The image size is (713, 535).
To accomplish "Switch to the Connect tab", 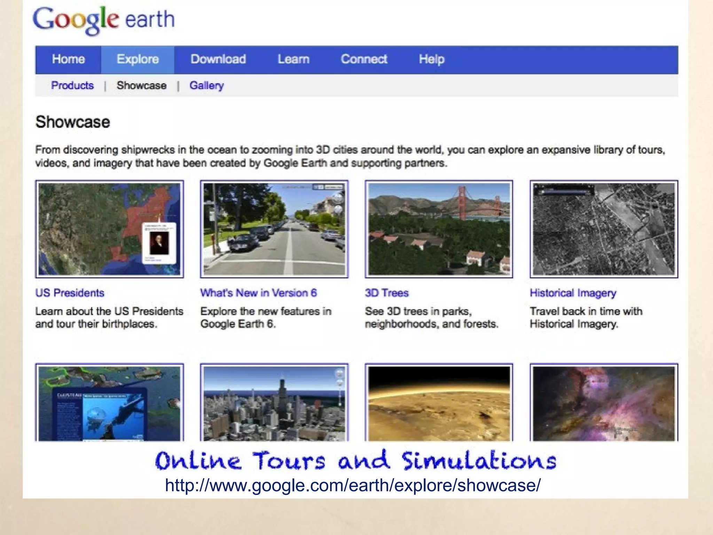I will [x=364, y=60].
